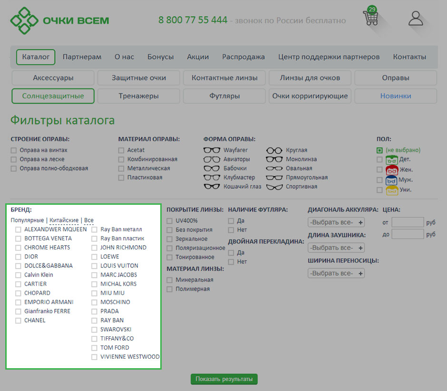Screen dimensions: 447x391
Task: Go to the Распродажа menu item
Action: pyautogui.click(x=243, y=57)
